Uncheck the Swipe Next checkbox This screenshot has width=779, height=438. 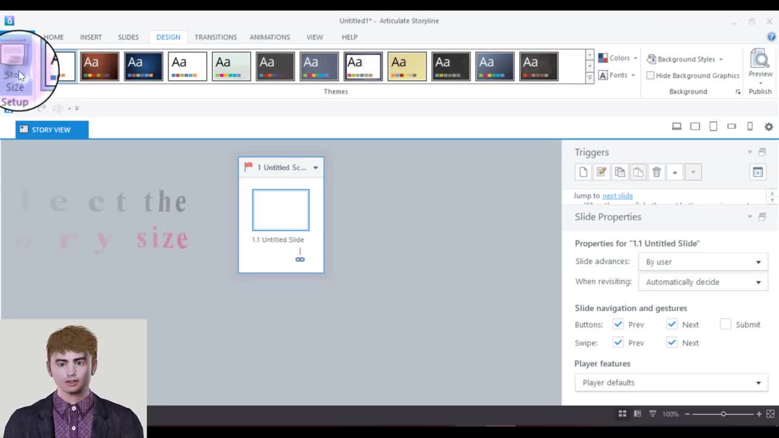(672, 342)
